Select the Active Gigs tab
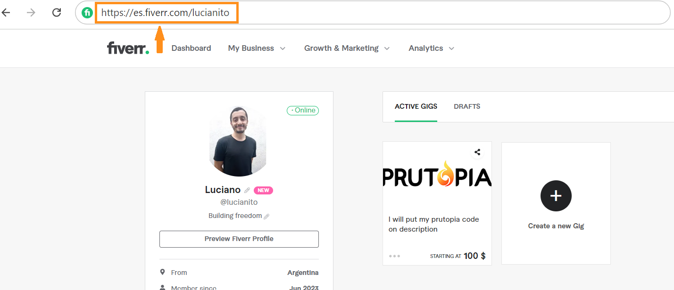674x290 pixels. [416, 106]
